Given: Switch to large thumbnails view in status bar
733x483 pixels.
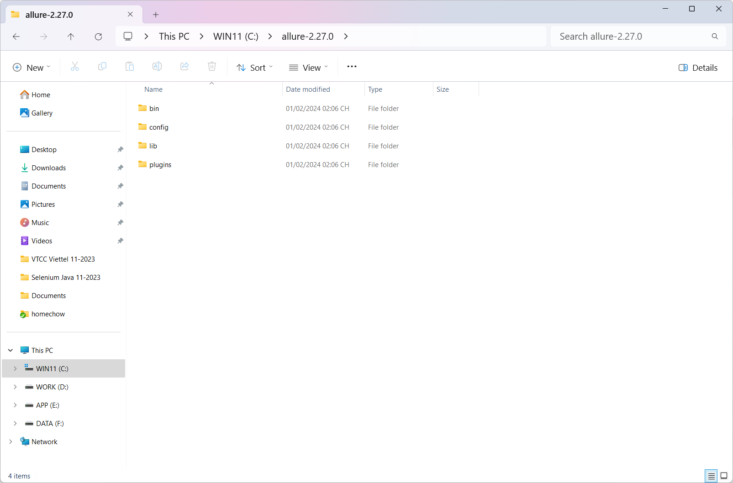Looking at the screenshot, I should [x=724, y=476].
